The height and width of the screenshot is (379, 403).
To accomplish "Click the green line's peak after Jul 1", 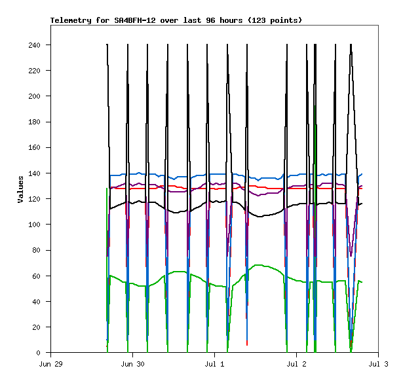I will 258,265.
